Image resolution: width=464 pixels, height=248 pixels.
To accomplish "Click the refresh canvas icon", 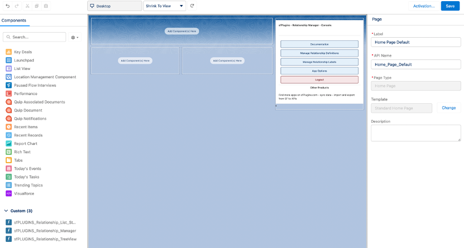I will [192, 6].
